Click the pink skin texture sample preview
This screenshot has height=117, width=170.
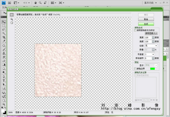(x=58, y=70)
